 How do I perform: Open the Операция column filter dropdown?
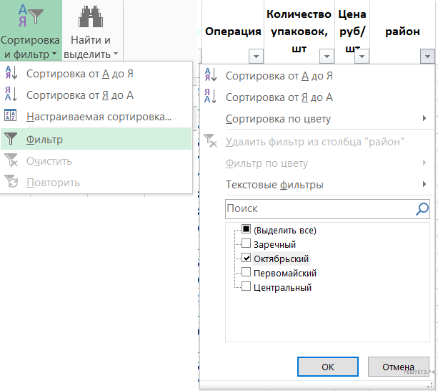pos(255,57)
